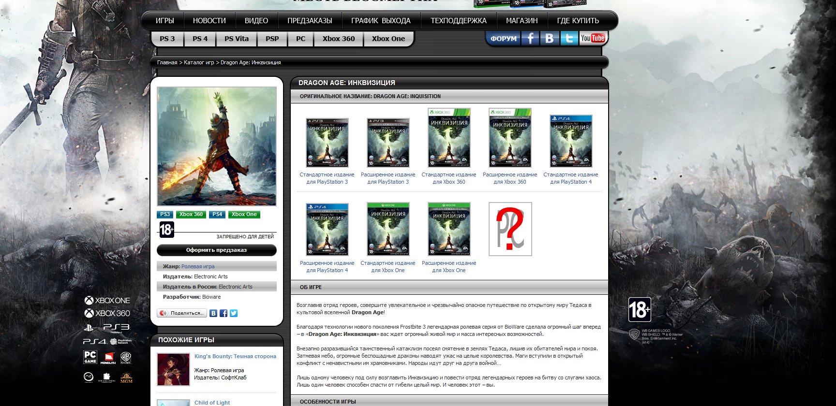Open ГРАФИК ВЫХОДА menu item
836x406 pixels.
(381, 21)
